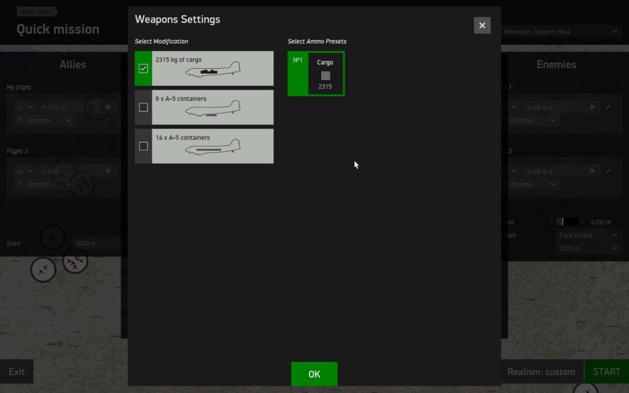Uncheck the 2315 kg of cargo checkbox

[144, 68]
